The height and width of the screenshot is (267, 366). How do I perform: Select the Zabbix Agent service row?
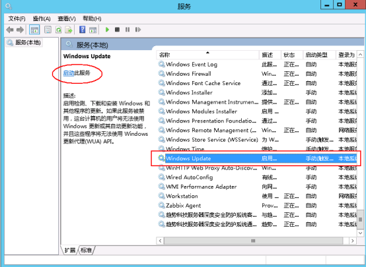[257, 206]
